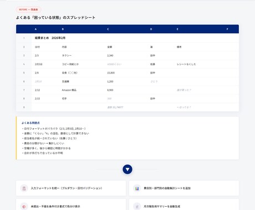Image resolution: width=255 pixels, height=210 pixels.
Task: Click the date cell 2/15
Action: [x=37, y=98]
